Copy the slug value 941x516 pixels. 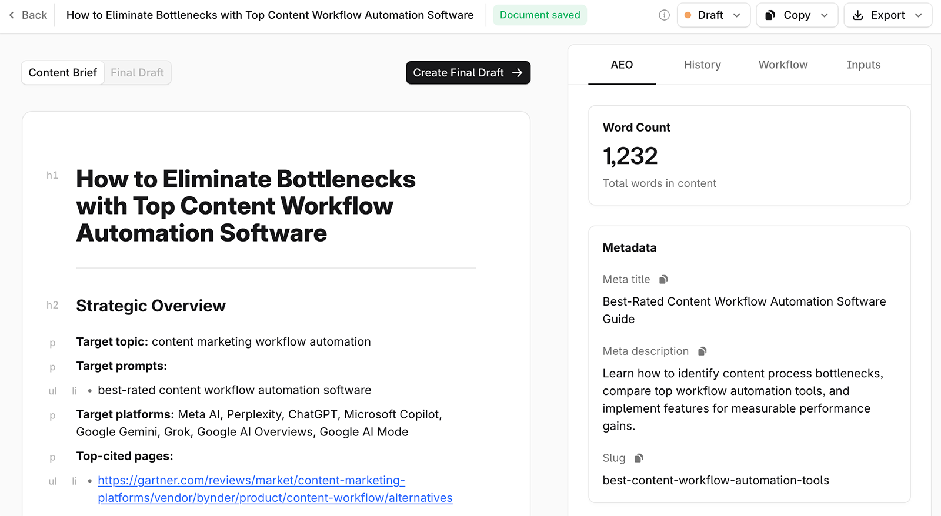(639, 458)
